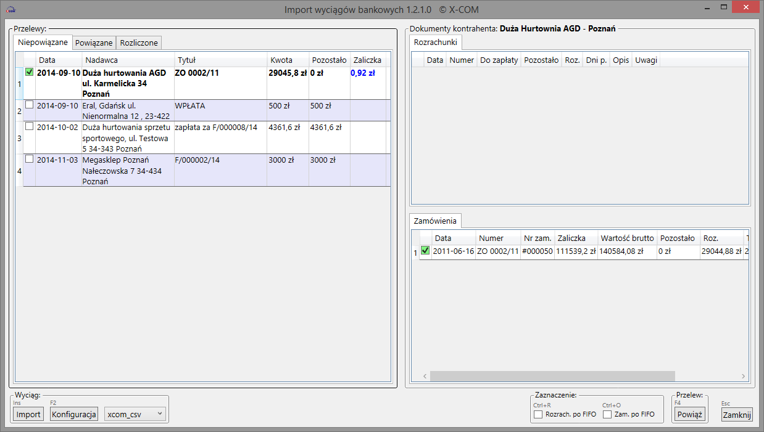This screenshot has height=432, width=764.
Task: Select the #000050 order number cell
Action: (x=538, y=251)
